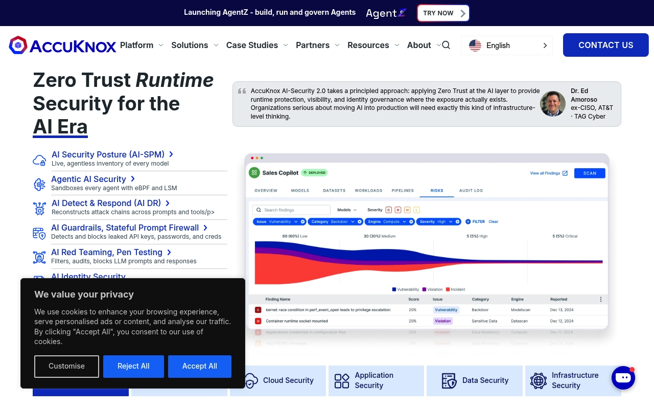
Task: Open site search with the magnifier icon
Action: point(446,45)
